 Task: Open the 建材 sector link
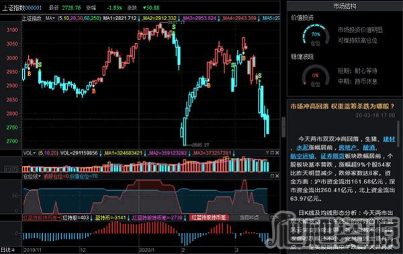[x=389, y=139]
